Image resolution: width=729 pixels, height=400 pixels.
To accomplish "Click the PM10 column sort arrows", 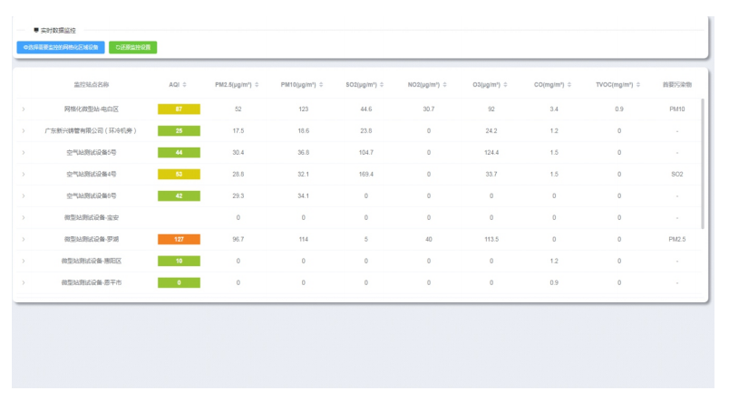I will 322,85.
